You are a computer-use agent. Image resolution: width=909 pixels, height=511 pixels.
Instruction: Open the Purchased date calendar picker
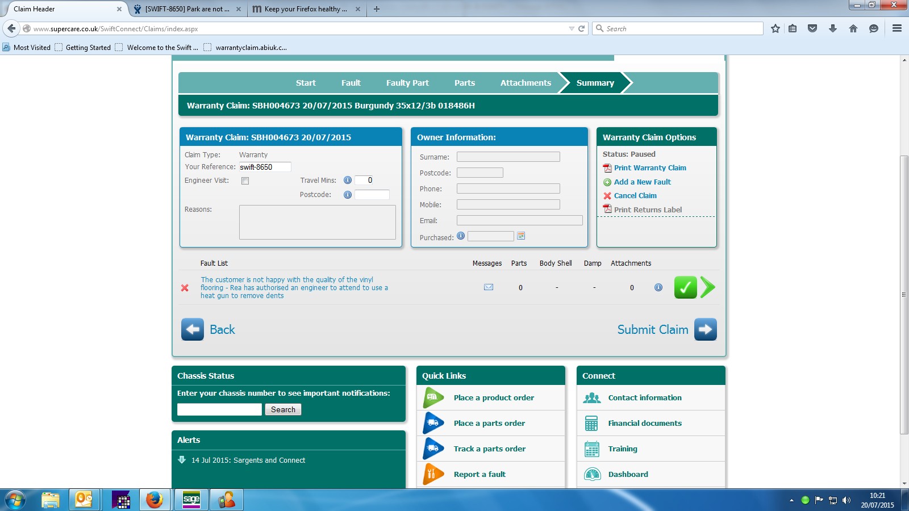click(521, 236)
